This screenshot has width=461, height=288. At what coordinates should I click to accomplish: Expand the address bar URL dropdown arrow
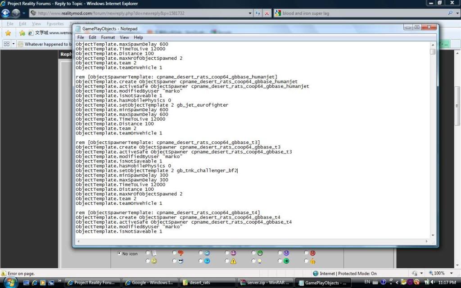point(250,13)
